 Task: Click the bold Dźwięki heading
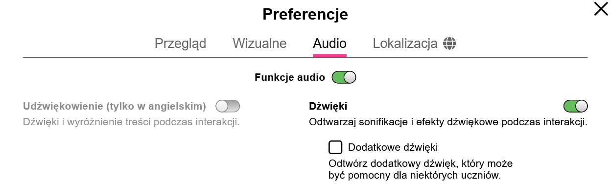tap(328, 106)
